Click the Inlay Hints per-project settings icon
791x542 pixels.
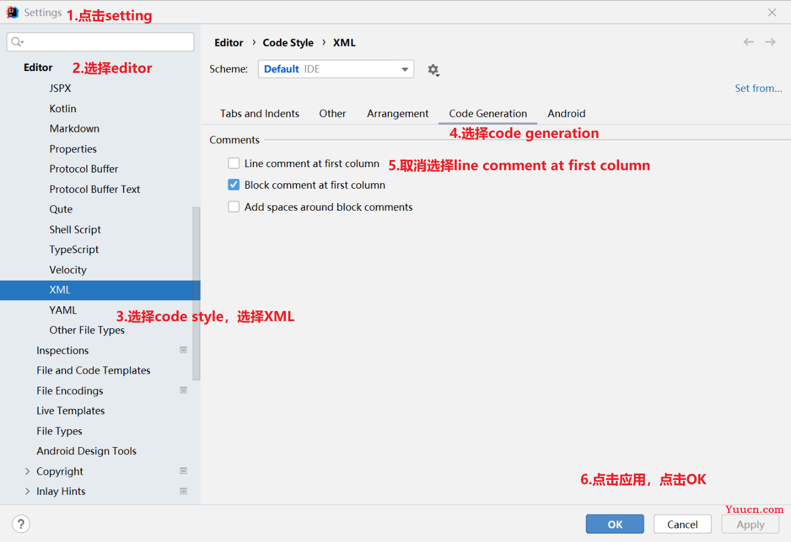[x=183, y=491]
